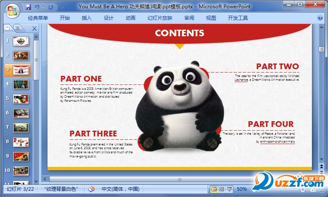Select slide 6 thumbnail
The image size is (328, 197).
coord(21,113)
